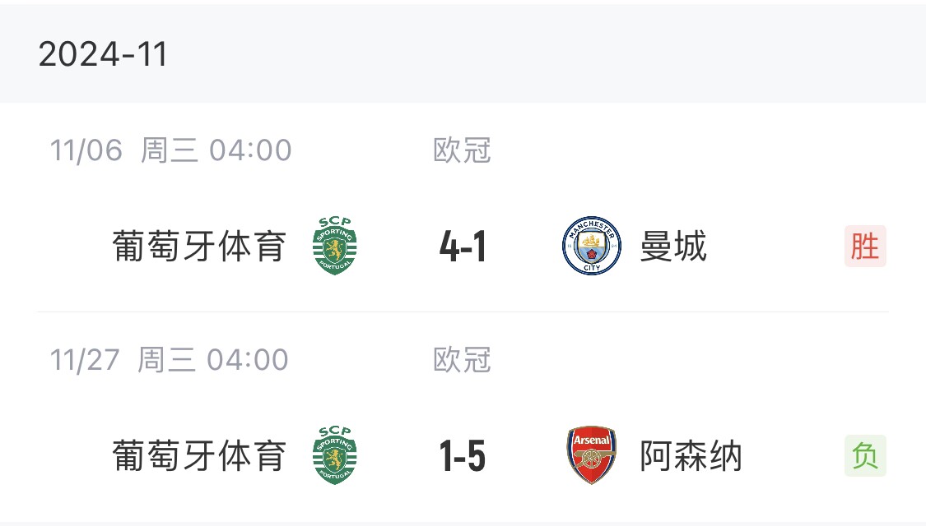The height and width of the screenshot is (526, 926).
Task: Click the Arsenal club crest
Action: [x=592, y=455]
